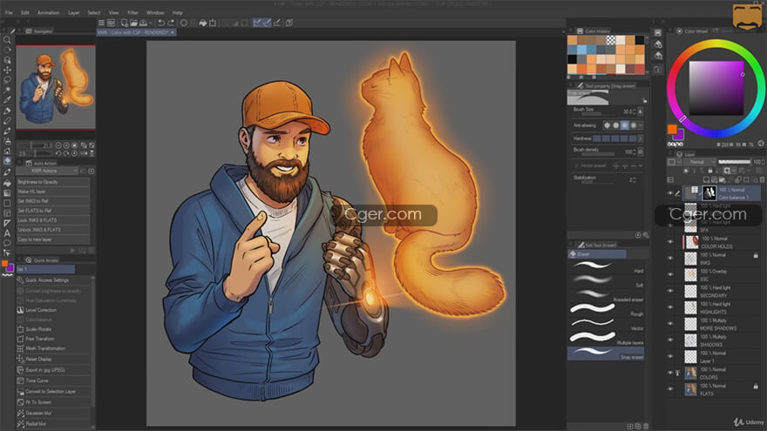Hide the FLATS layer
The height and width of the screenshot is (431, 767).
click(x=670, y=387)
